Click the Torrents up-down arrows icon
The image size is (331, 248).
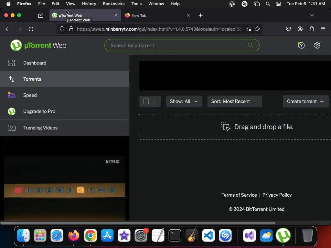tap(12, 79)
